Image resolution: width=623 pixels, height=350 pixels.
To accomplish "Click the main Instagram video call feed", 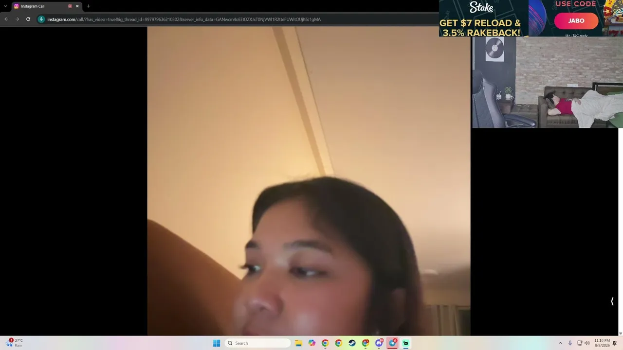I will [x=309, y=181].
